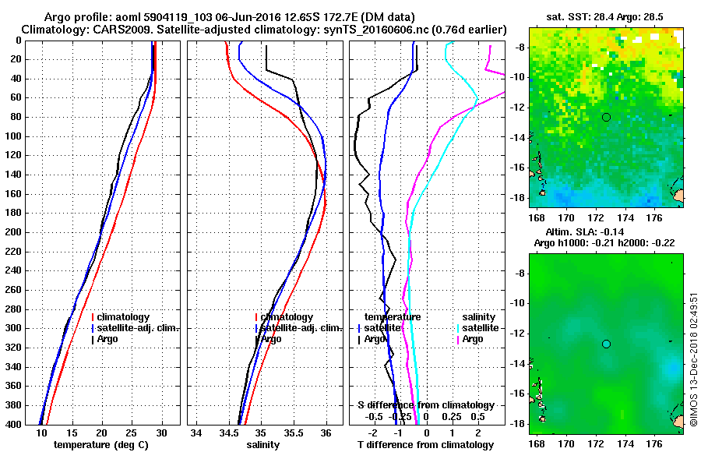Click the float position circle on SLA map

[x=606, y=344]
